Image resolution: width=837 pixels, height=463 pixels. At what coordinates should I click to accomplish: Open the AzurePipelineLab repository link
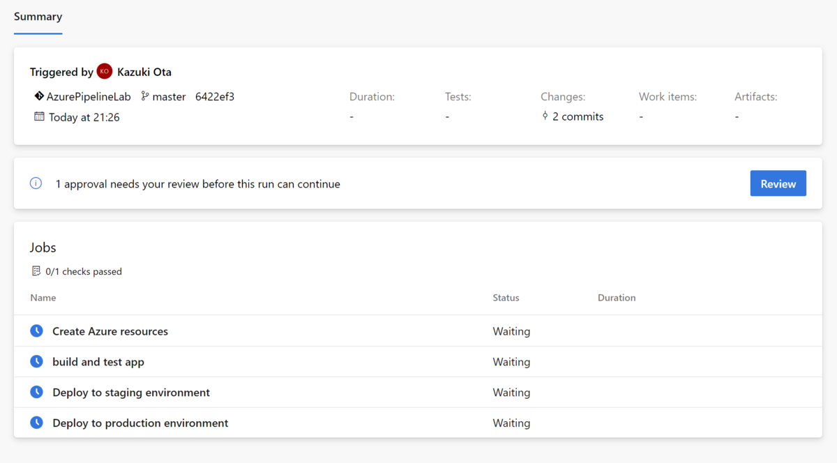coord(89,97)
